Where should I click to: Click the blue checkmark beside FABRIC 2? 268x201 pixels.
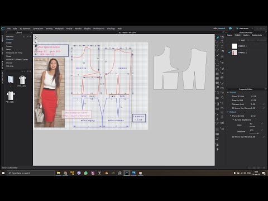click(229, 52)
